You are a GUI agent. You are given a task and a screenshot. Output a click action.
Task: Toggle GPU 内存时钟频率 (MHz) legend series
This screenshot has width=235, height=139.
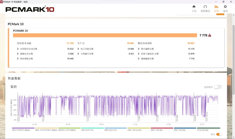(46, 130)
